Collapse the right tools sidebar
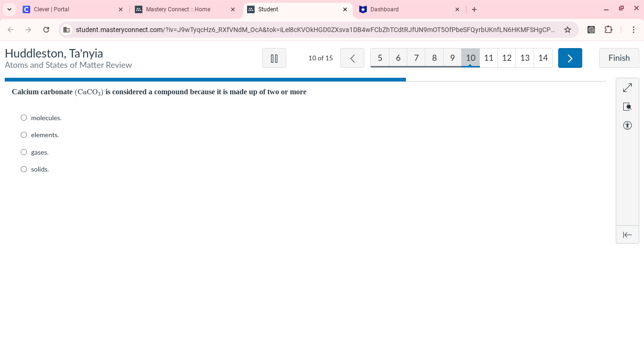The image size is (644, 362). point(627,235)
